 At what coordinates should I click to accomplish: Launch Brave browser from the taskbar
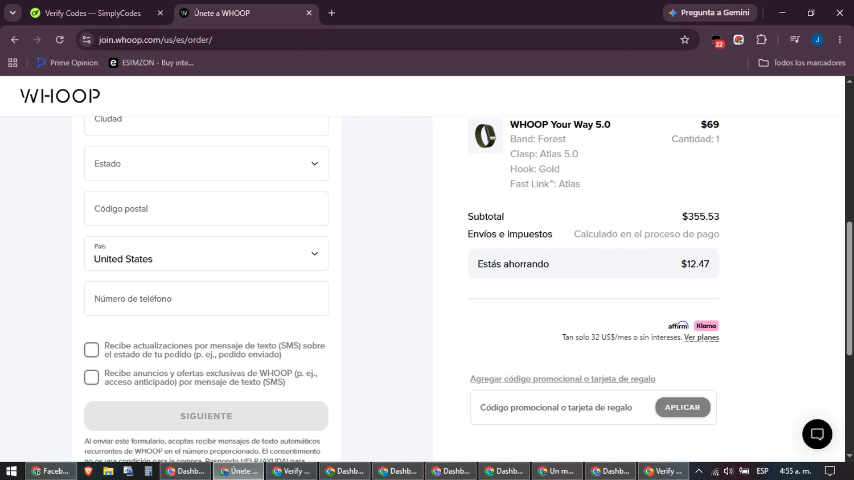click(88, 471)
